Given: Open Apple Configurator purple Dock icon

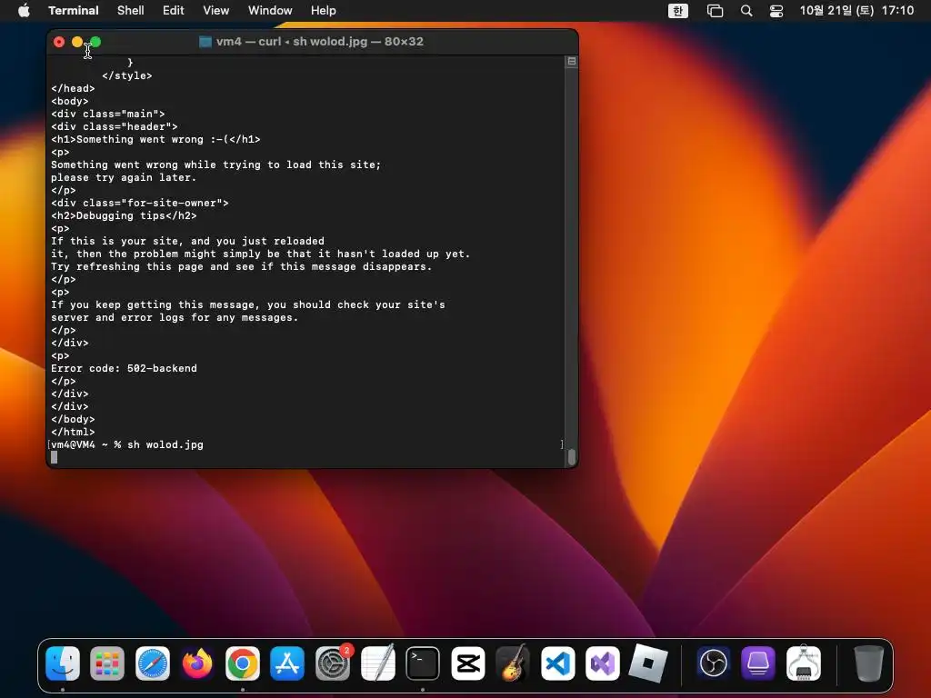Looking at the screenshot, I should 758,663.
